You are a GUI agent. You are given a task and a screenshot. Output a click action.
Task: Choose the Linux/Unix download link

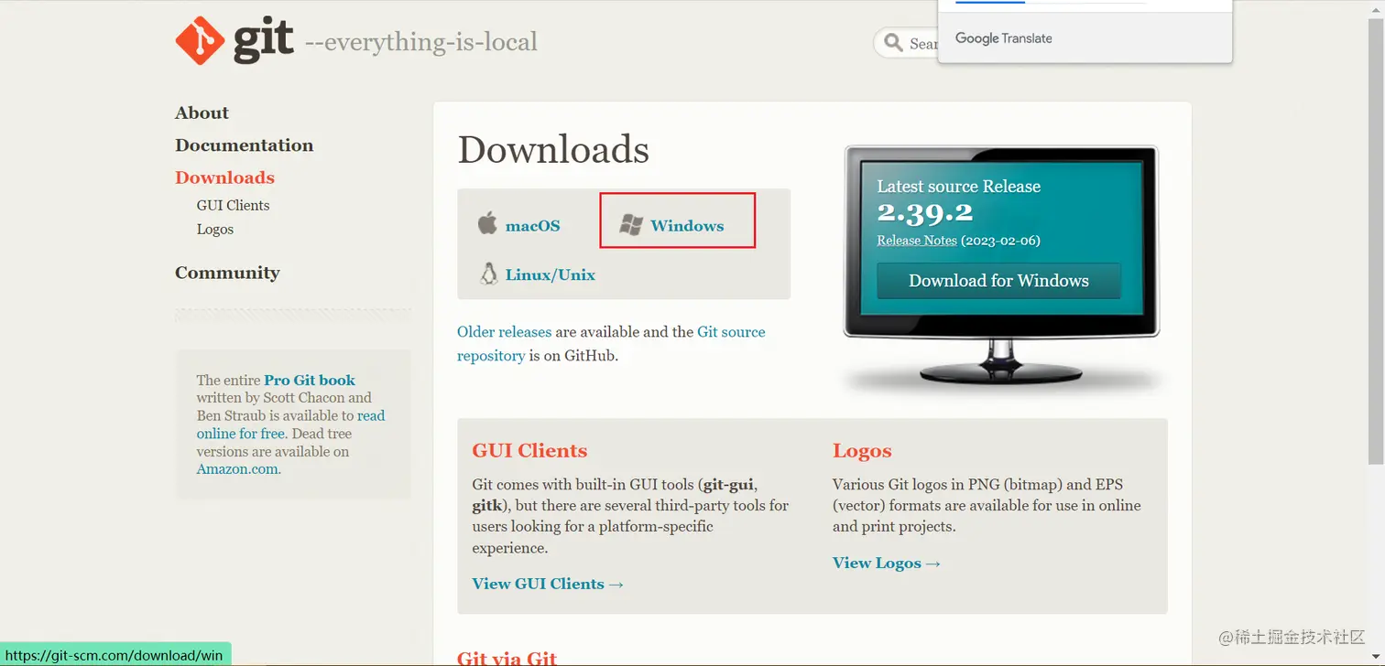(x=551, y=274)
